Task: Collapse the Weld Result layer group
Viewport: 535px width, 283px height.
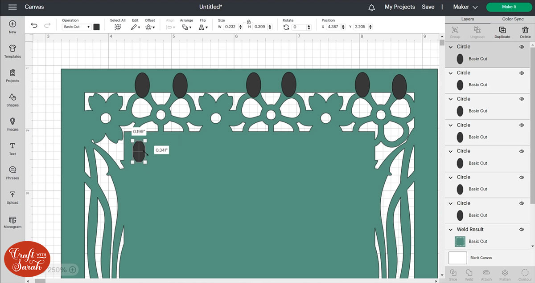Action: 451,230
